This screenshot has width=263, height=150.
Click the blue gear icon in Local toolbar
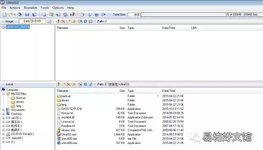point(85,84)
